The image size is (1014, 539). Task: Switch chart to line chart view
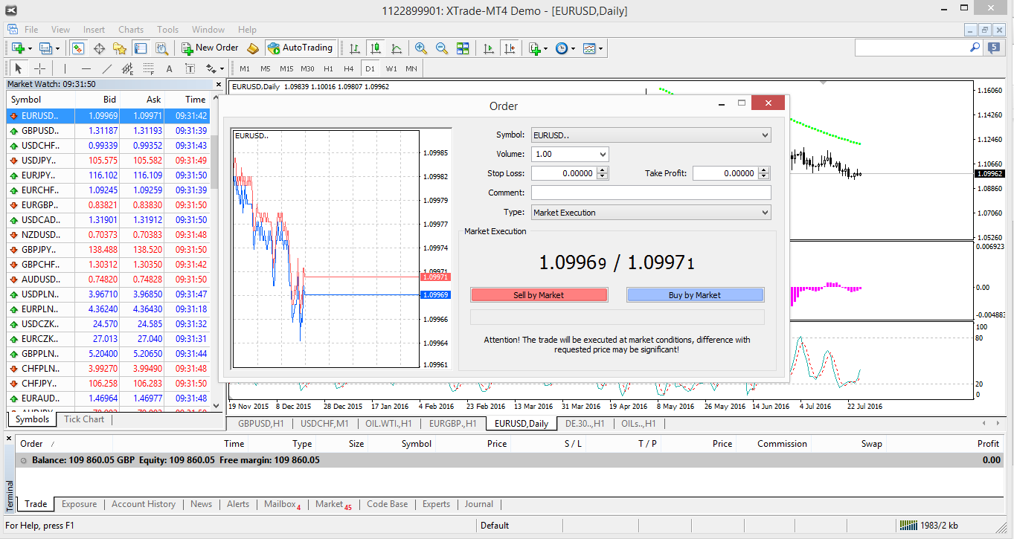pyautogui.click(x=397, y=48)
